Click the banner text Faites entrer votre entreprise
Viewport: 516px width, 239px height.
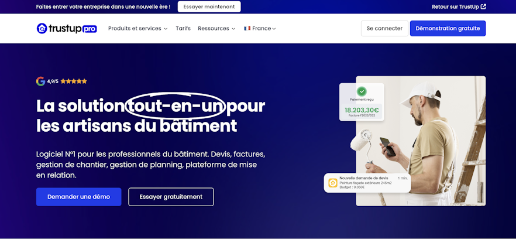coord(104,6)
